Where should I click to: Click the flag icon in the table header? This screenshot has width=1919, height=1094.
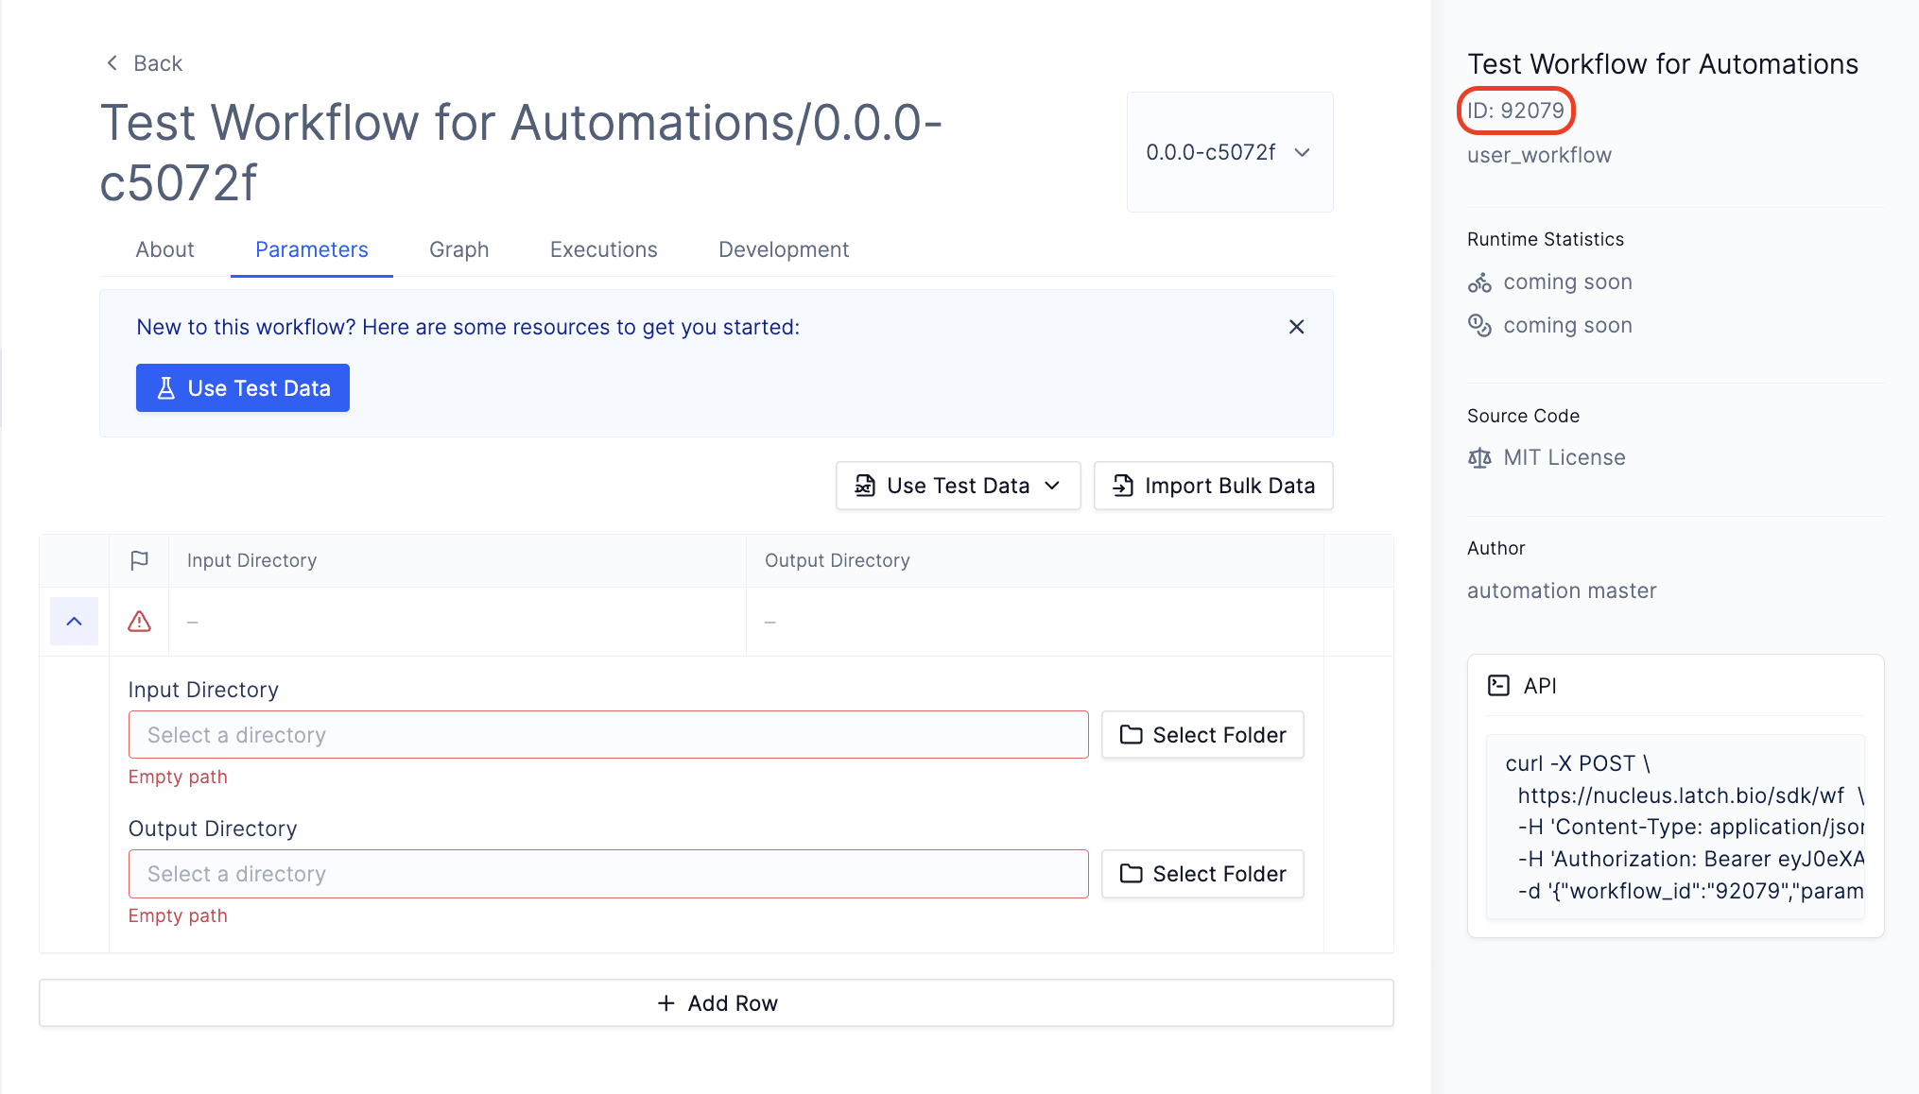point(139,560)
